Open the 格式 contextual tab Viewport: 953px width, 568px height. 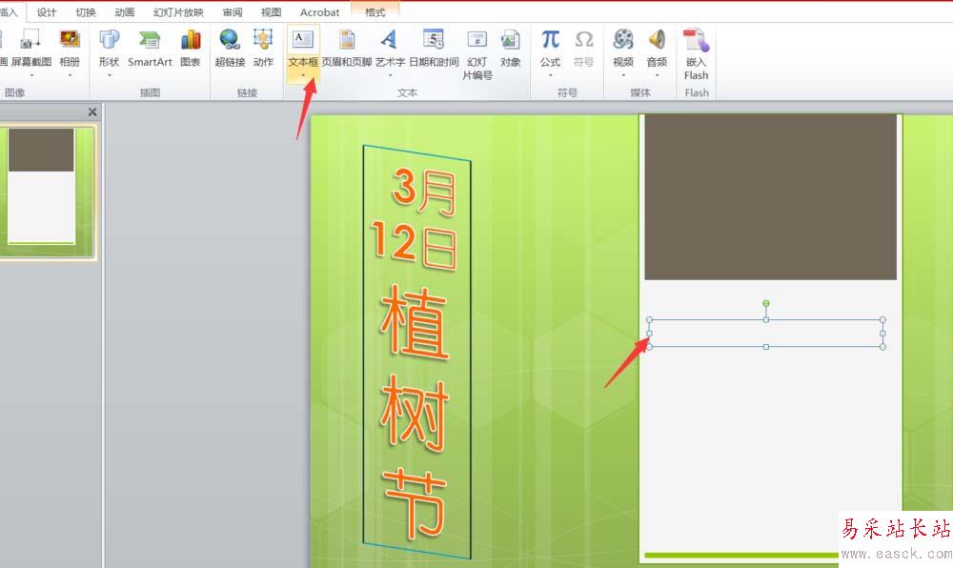(x=375, y=12)
